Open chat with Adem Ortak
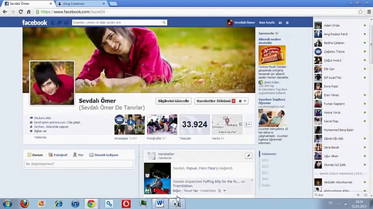373x209 pixels. tap(340, 26)
